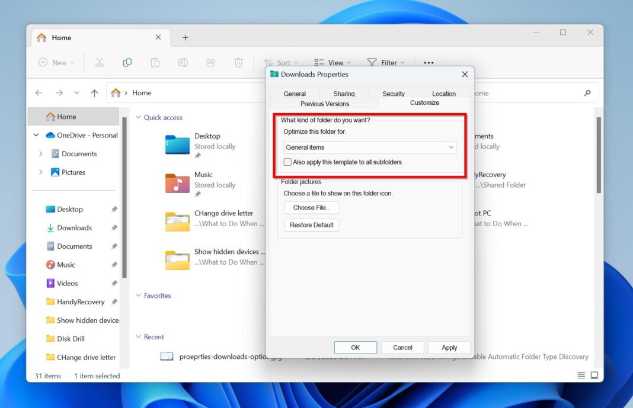This screenshot has width=633, height=408.
Task: Open the Downloads folder from the sidebar
Action: coord(75,227)
